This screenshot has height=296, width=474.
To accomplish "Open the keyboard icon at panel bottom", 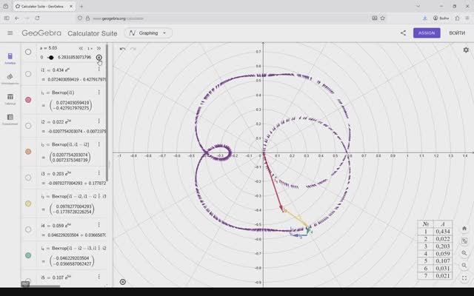I will tap(25, 284).
